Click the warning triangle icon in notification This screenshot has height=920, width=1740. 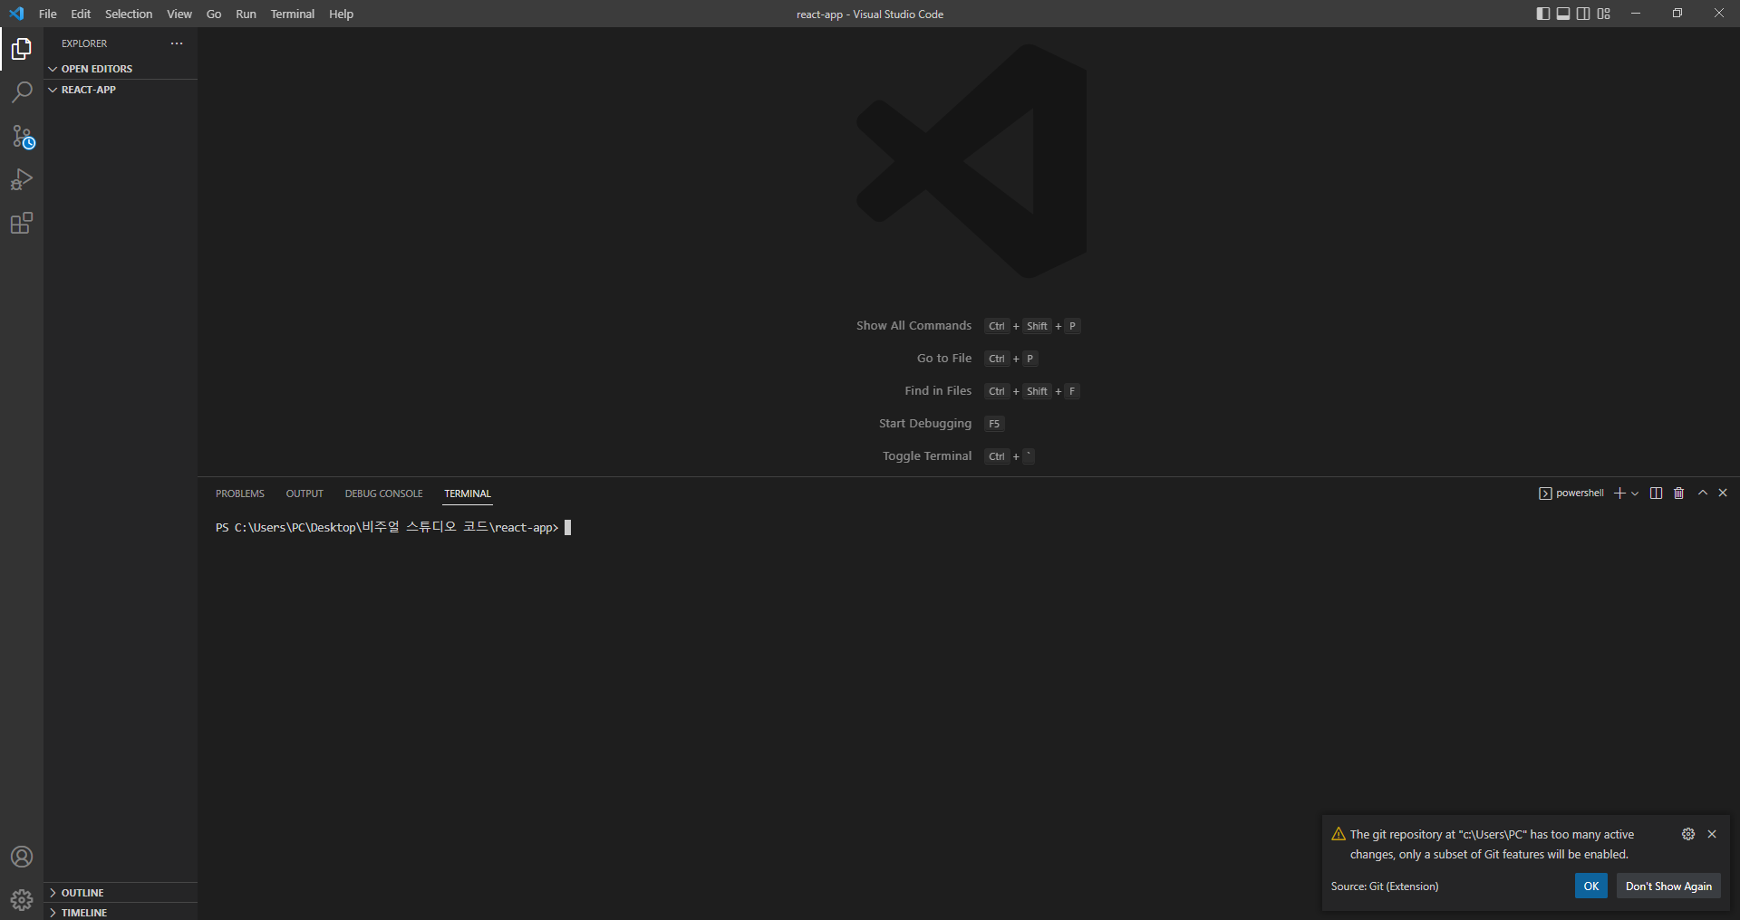tap(1339, 834)
